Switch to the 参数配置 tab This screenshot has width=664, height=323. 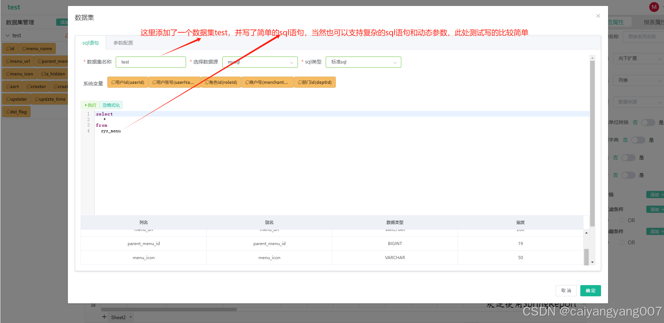click(x=123, y=42)
